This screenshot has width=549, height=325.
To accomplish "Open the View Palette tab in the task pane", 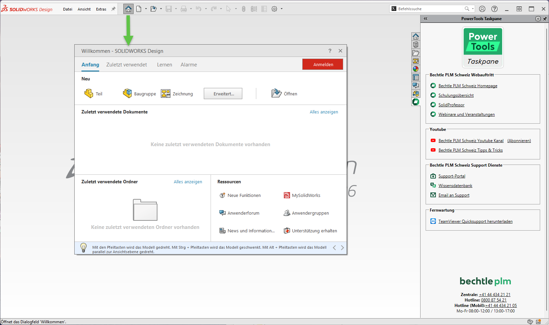I will 416,61.
